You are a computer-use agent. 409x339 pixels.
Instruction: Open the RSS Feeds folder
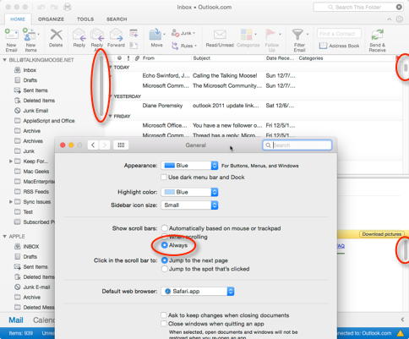(x=36, y=192)
